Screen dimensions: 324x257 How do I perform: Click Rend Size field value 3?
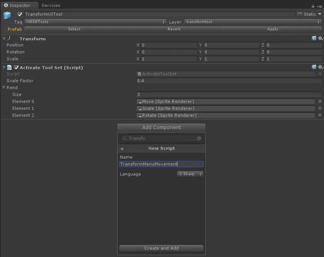point(229,95)
